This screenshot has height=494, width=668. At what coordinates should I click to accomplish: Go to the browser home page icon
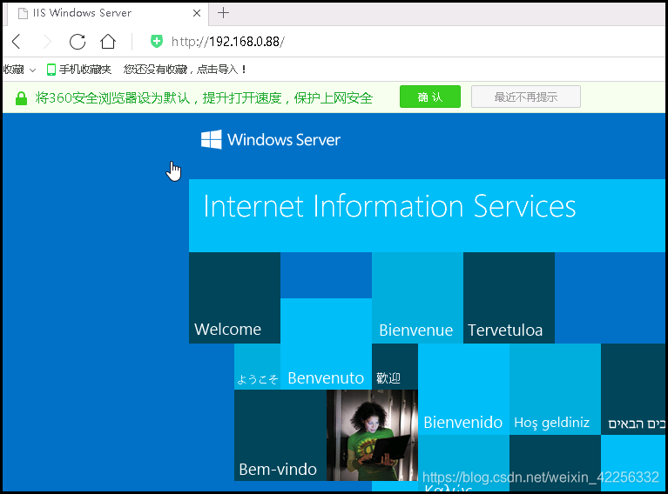(x=108, y=42)
